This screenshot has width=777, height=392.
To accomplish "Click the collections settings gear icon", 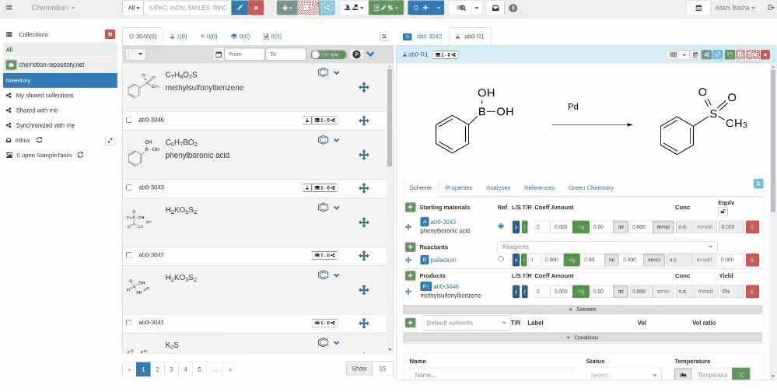I will pyautogui.click(x=110, y=34).
